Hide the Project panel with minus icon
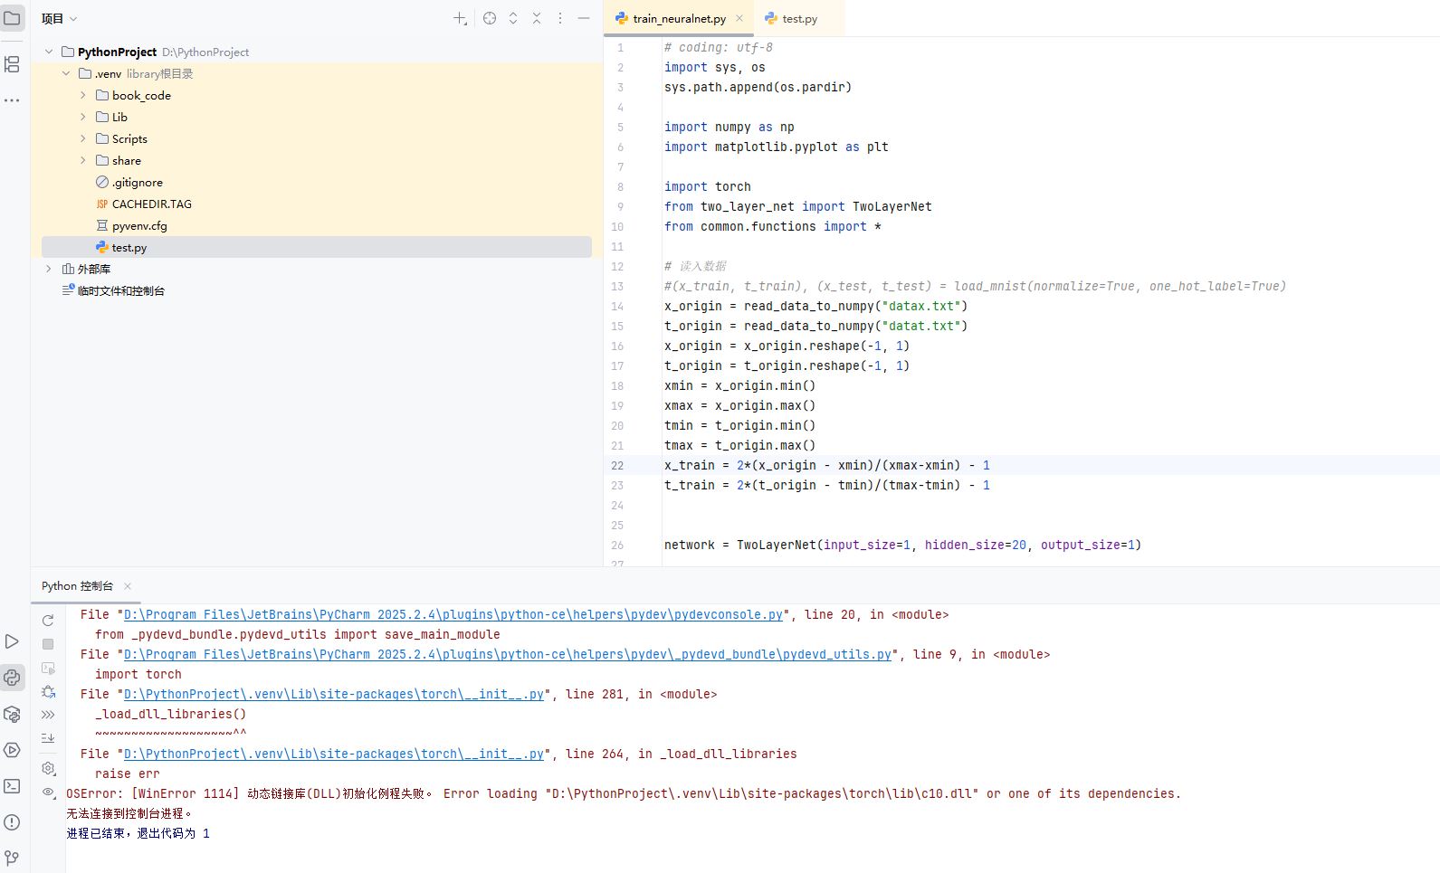The image size is (1440, 873). coord(584,18)
